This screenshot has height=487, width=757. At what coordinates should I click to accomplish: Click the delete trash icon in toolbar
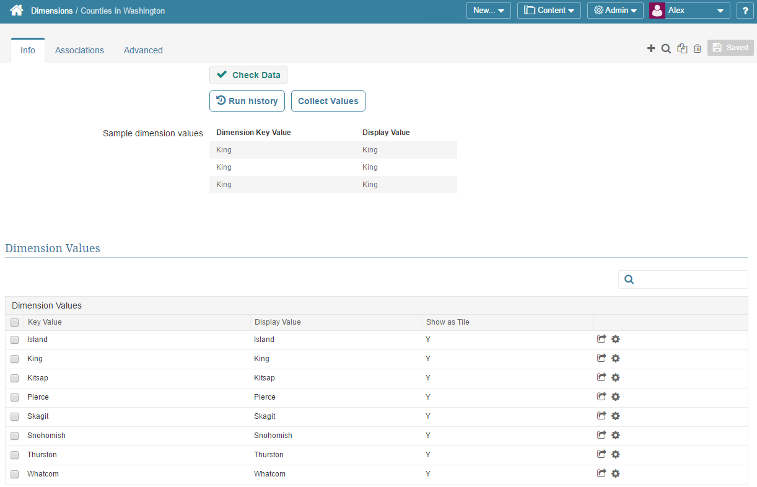point(698,48)
